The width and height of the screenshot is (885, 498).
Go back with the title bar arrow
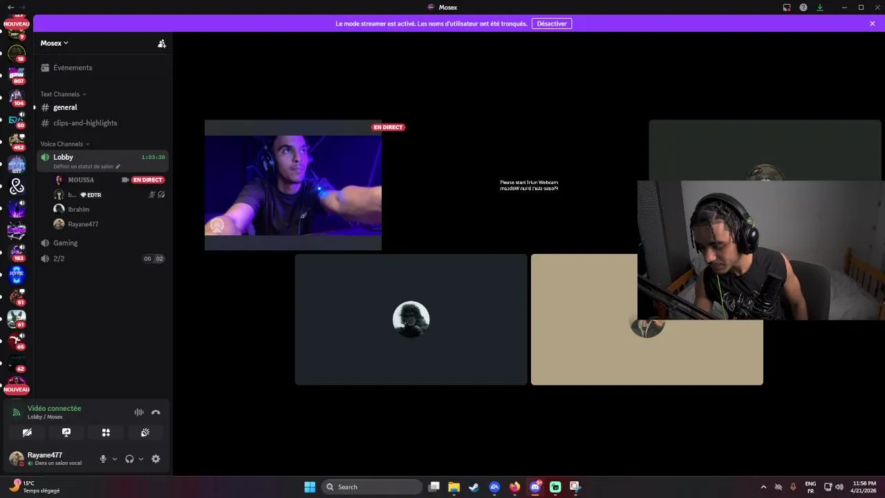point(10,7)
